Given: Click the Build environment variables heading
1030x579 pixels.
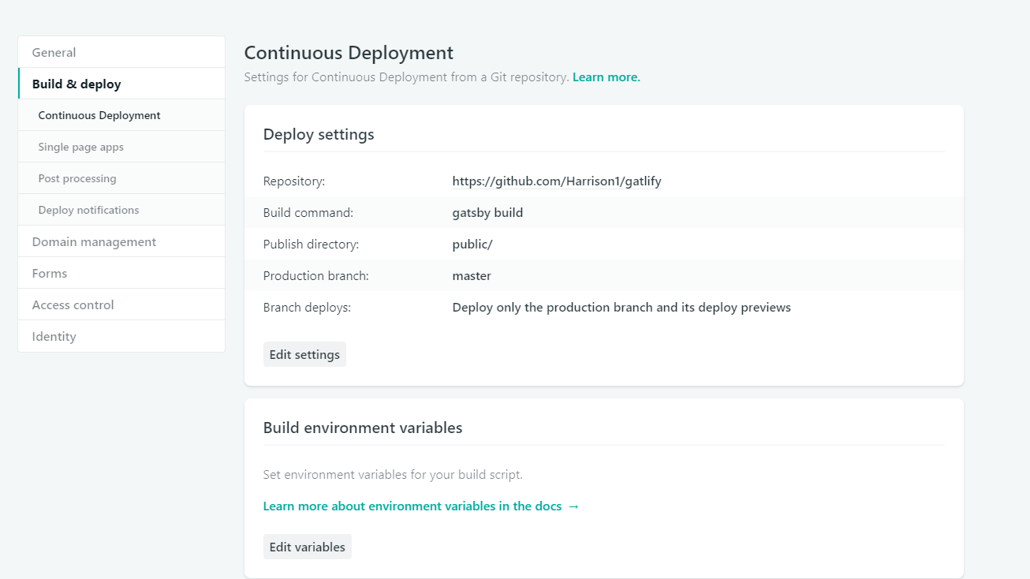Looking at the screenshot, I should pyautogui.click(x=363, y=428).
